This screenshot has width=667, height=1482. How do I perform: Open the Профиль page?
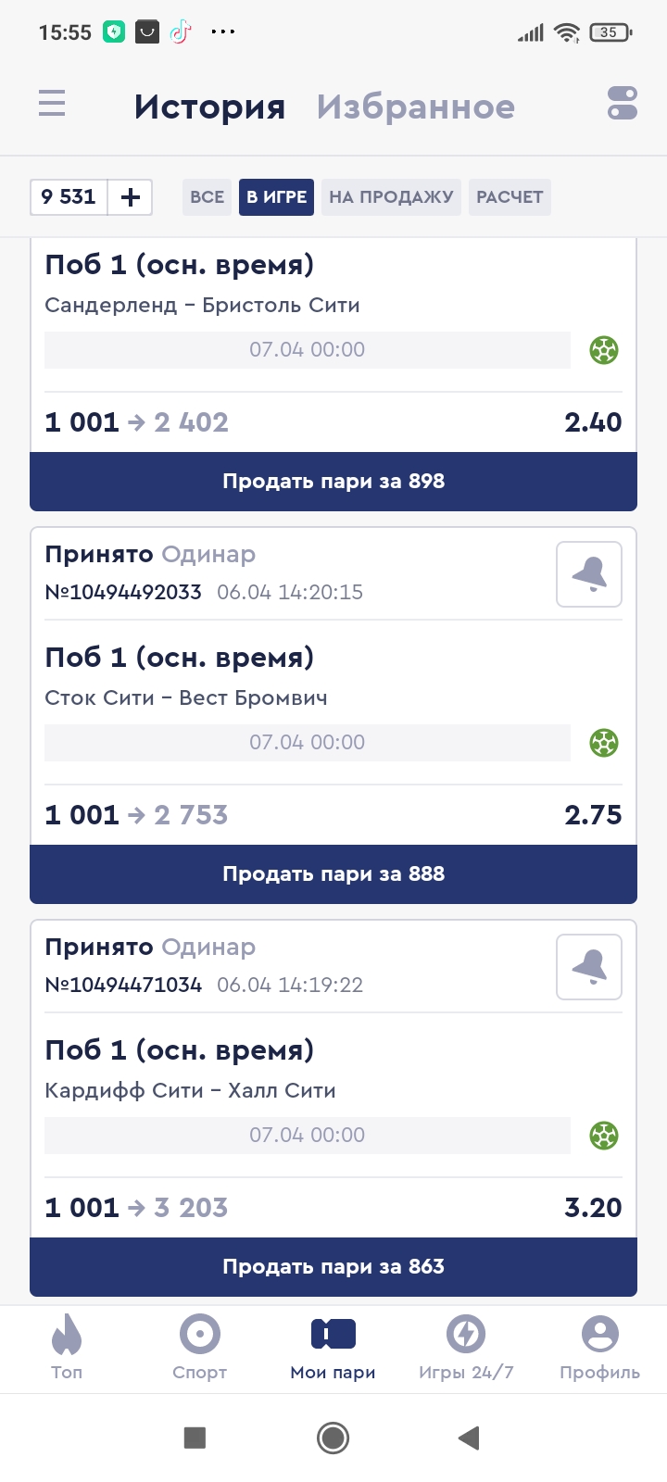click(599, 1349)
